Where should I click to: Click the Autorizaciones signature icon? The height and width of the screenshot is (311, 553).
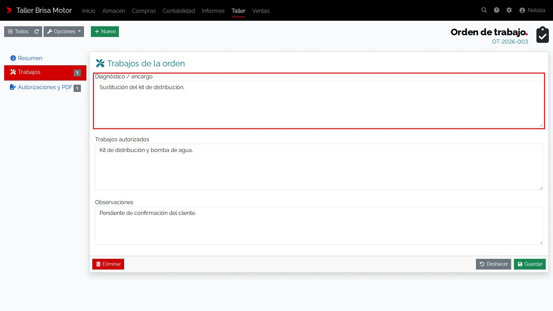pos(13,87)
